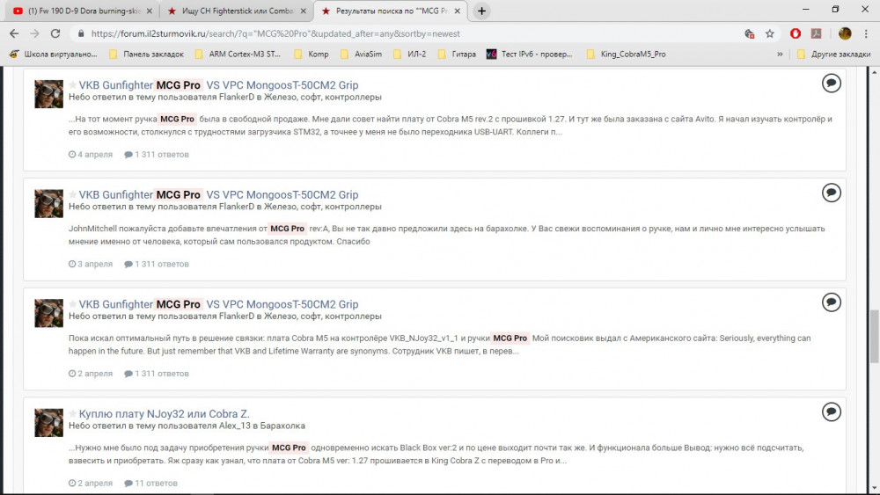Open Другие закладки folder

click(x=833, y=55)
